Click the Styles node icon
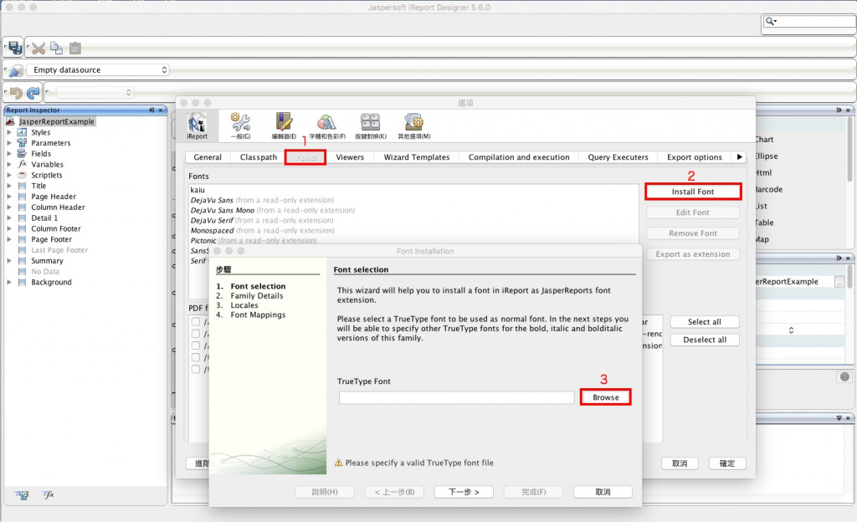Screen dimensions: 857x522 (22, 132)
